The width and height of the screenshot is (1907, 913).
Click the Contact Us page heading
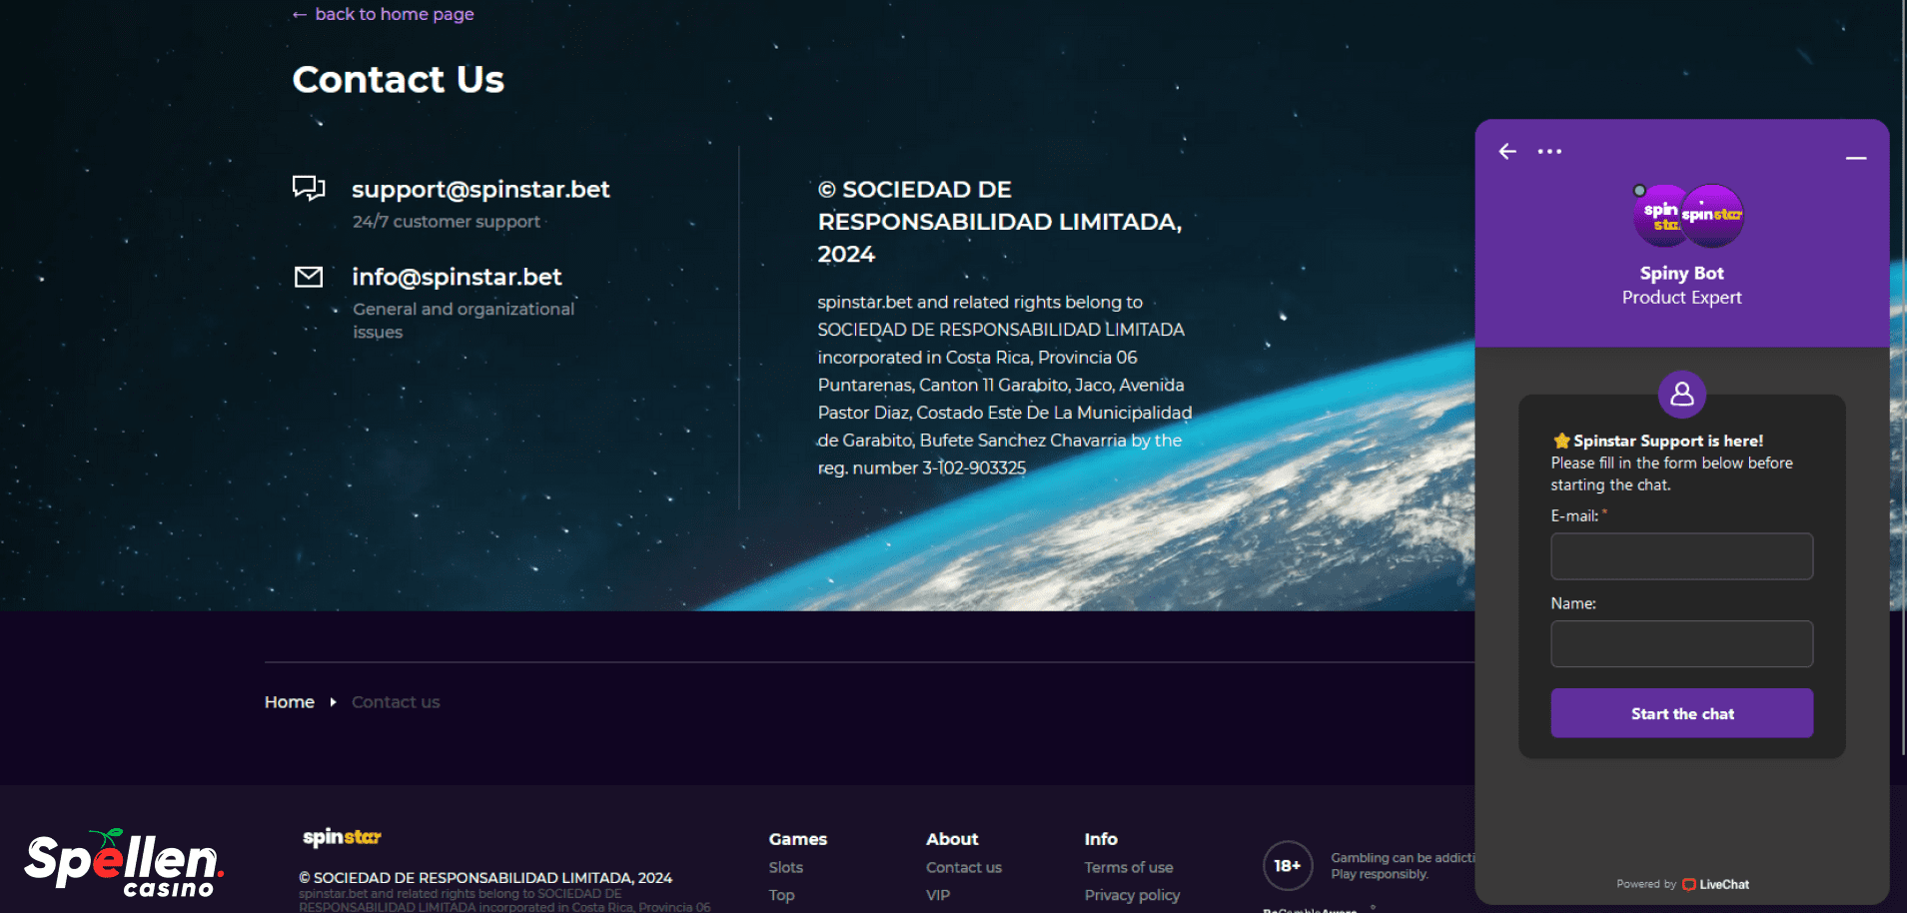(399, 79)
